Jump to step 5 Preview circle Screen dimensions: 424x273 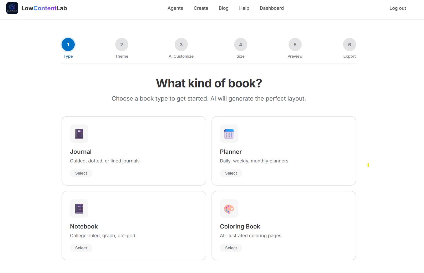tap(295, 44)
